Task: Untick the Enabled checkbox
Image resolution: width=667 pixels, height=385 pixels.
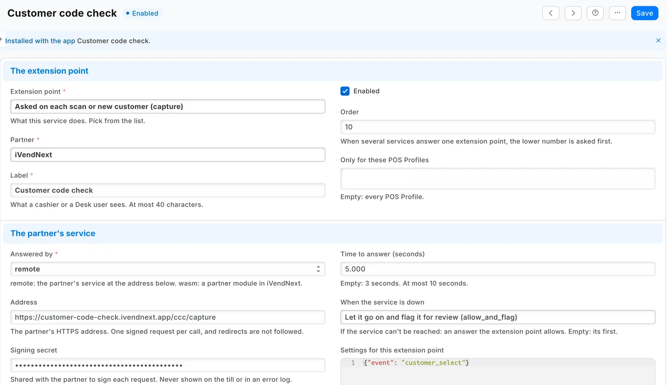Action: tap(345, 91)
